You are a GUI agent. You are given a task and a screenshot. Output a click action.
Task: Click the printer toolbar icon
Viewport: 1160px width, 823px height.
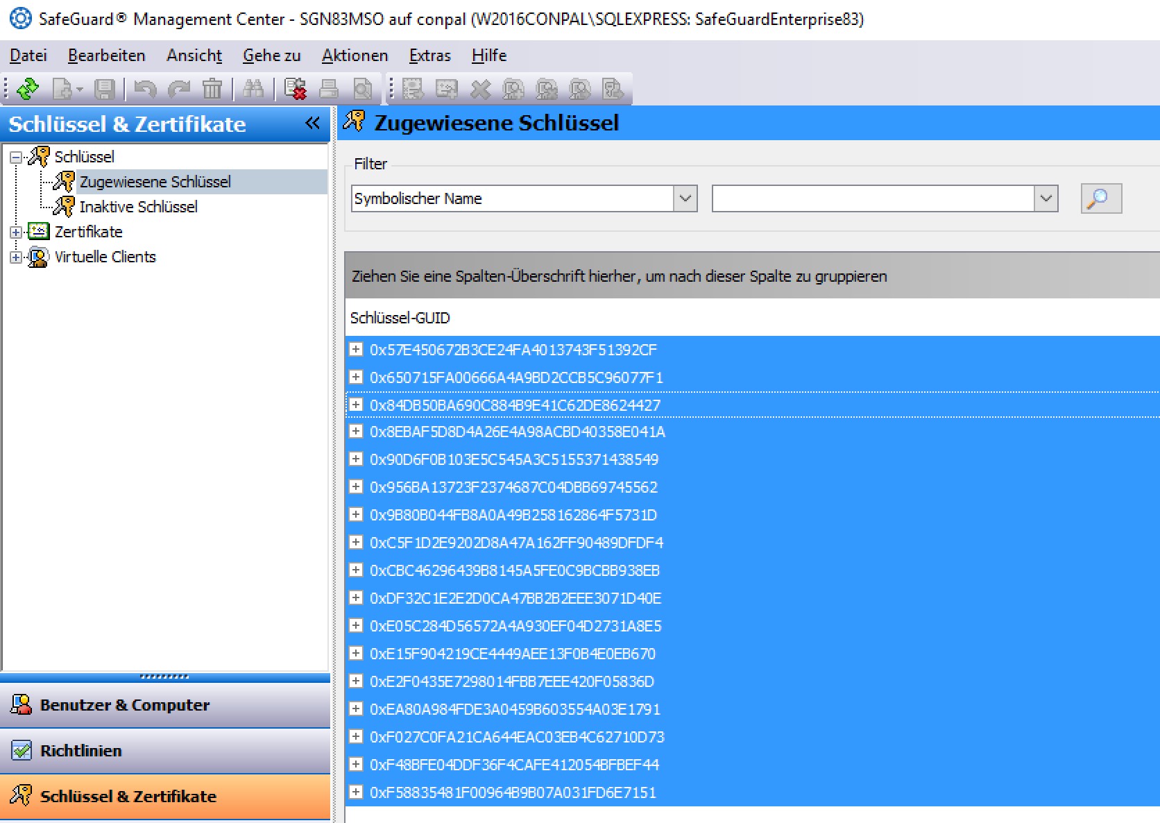pyautogui.click(x=329, y=89)
